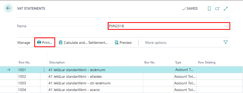The image size is (243, 93).
Task: Go back using the arrow icon
Action: (x=8, y=8)
